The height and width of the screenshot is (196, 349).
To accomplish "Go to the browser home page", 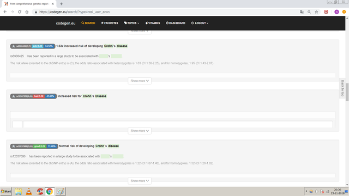I will point(27,12).
